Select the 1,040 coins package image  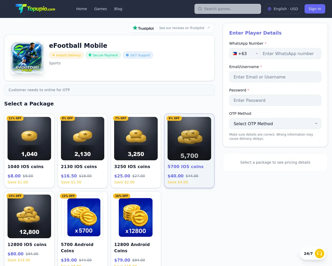[x=29, y=138]
